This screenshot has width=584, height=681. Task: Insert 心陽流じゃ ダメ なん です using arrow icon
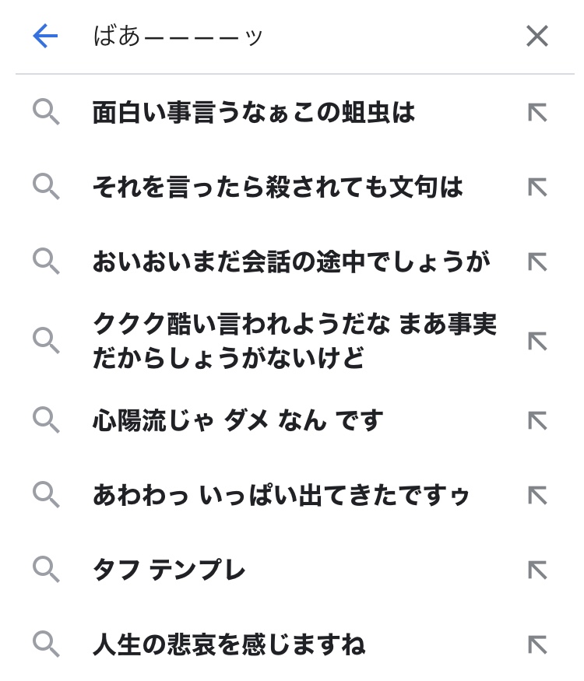click(x=537, y=421)
